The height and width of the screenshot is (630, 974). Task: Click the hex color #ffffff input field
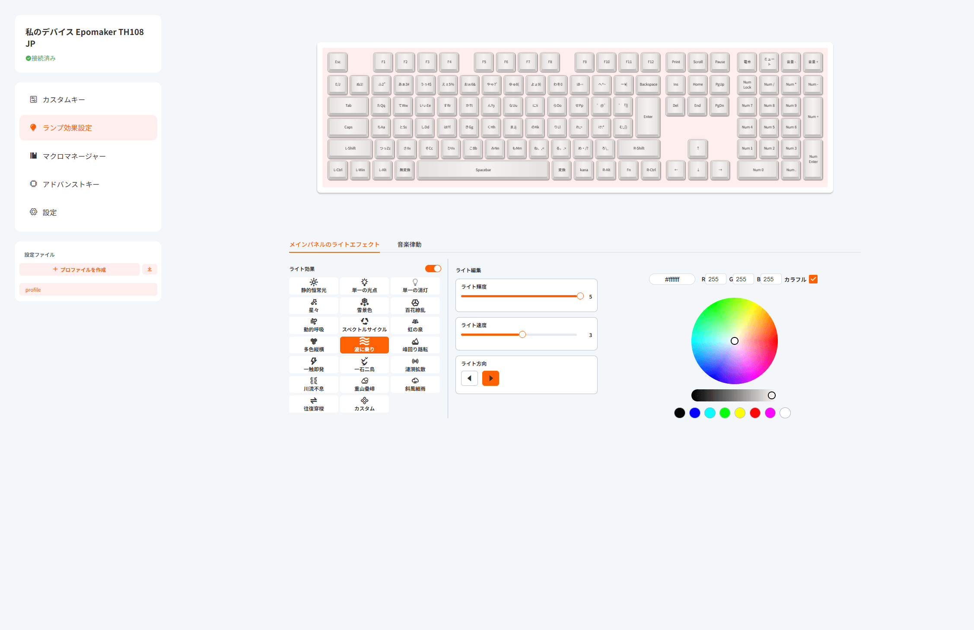(x=672, y=279)
